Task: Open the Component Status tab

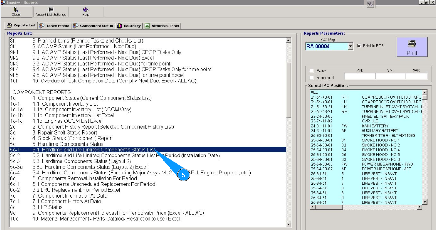Action: point(93,26)
